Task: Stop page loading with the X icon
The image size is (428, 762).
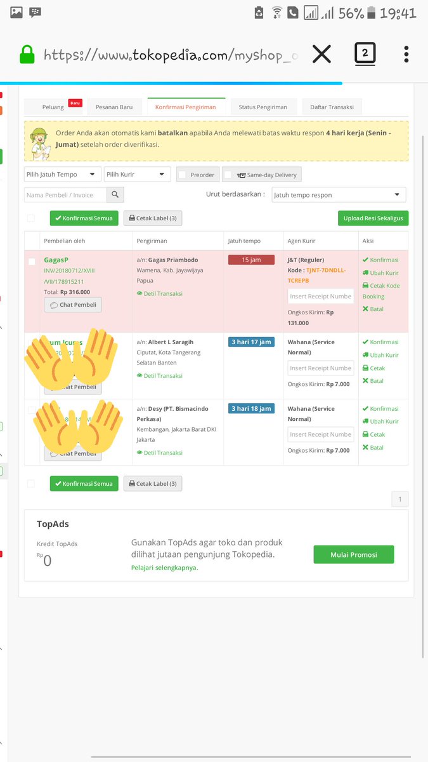Action: [321, 55]
